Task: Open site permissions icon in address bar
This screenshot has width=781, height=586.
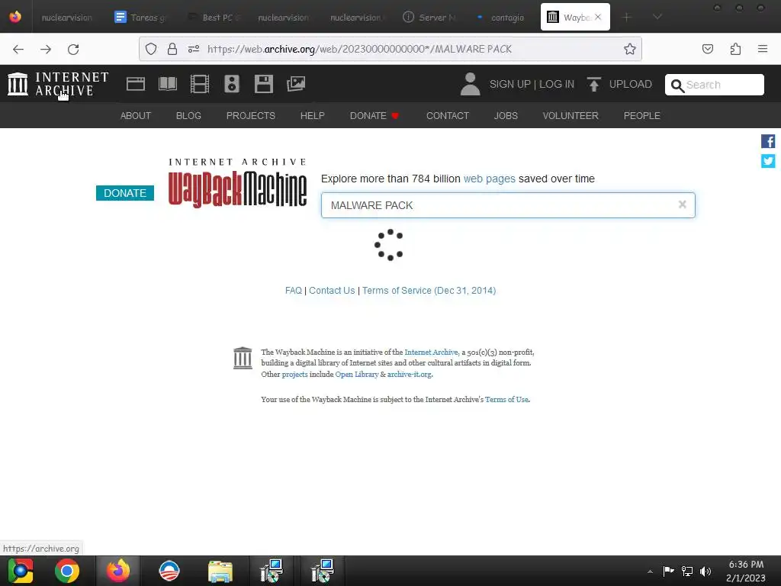Action: [x=194, y=49]
